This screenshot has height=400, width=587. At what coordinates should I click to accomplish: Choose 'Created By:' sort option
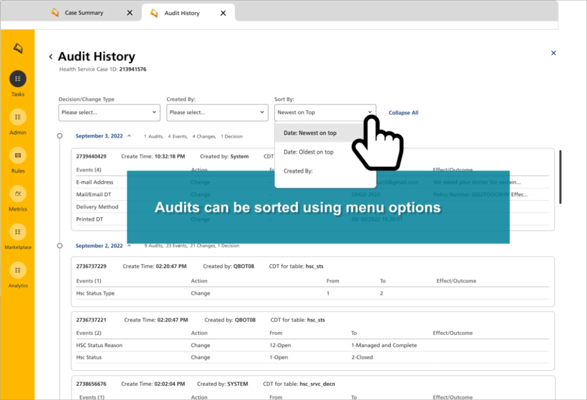[298, 171]
